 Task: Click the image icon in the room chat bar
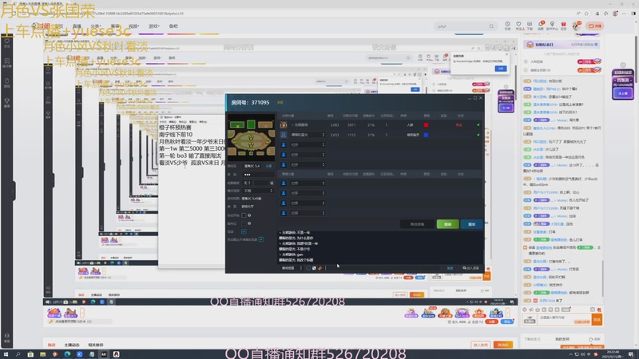(314, 268)
